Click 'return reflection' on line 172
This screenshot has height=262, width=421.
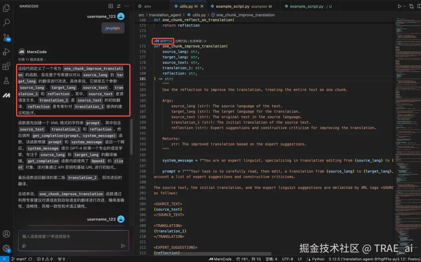click(x=181, y=25)
